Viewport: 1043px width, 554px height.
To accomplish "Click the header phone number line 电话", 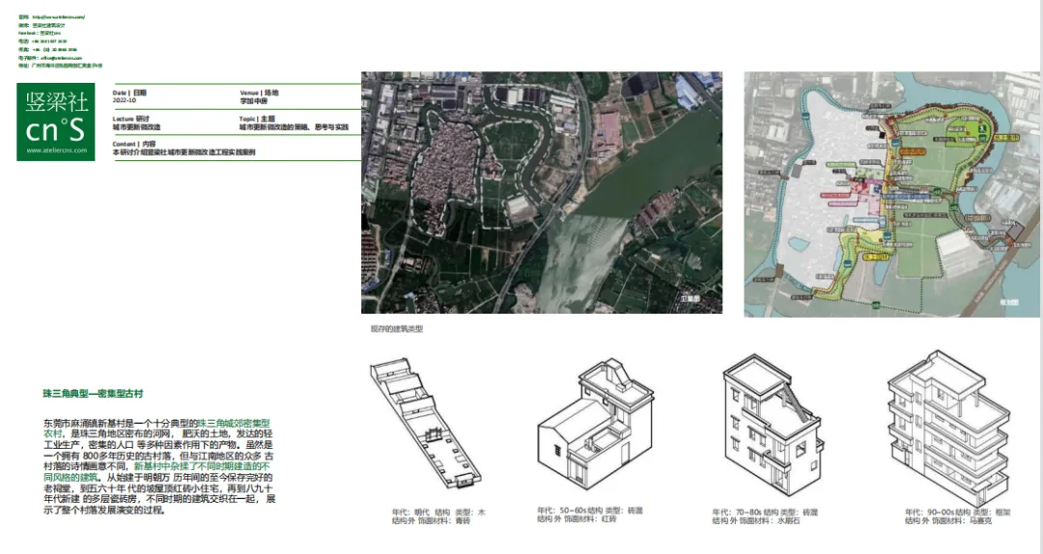I will 42,42.
